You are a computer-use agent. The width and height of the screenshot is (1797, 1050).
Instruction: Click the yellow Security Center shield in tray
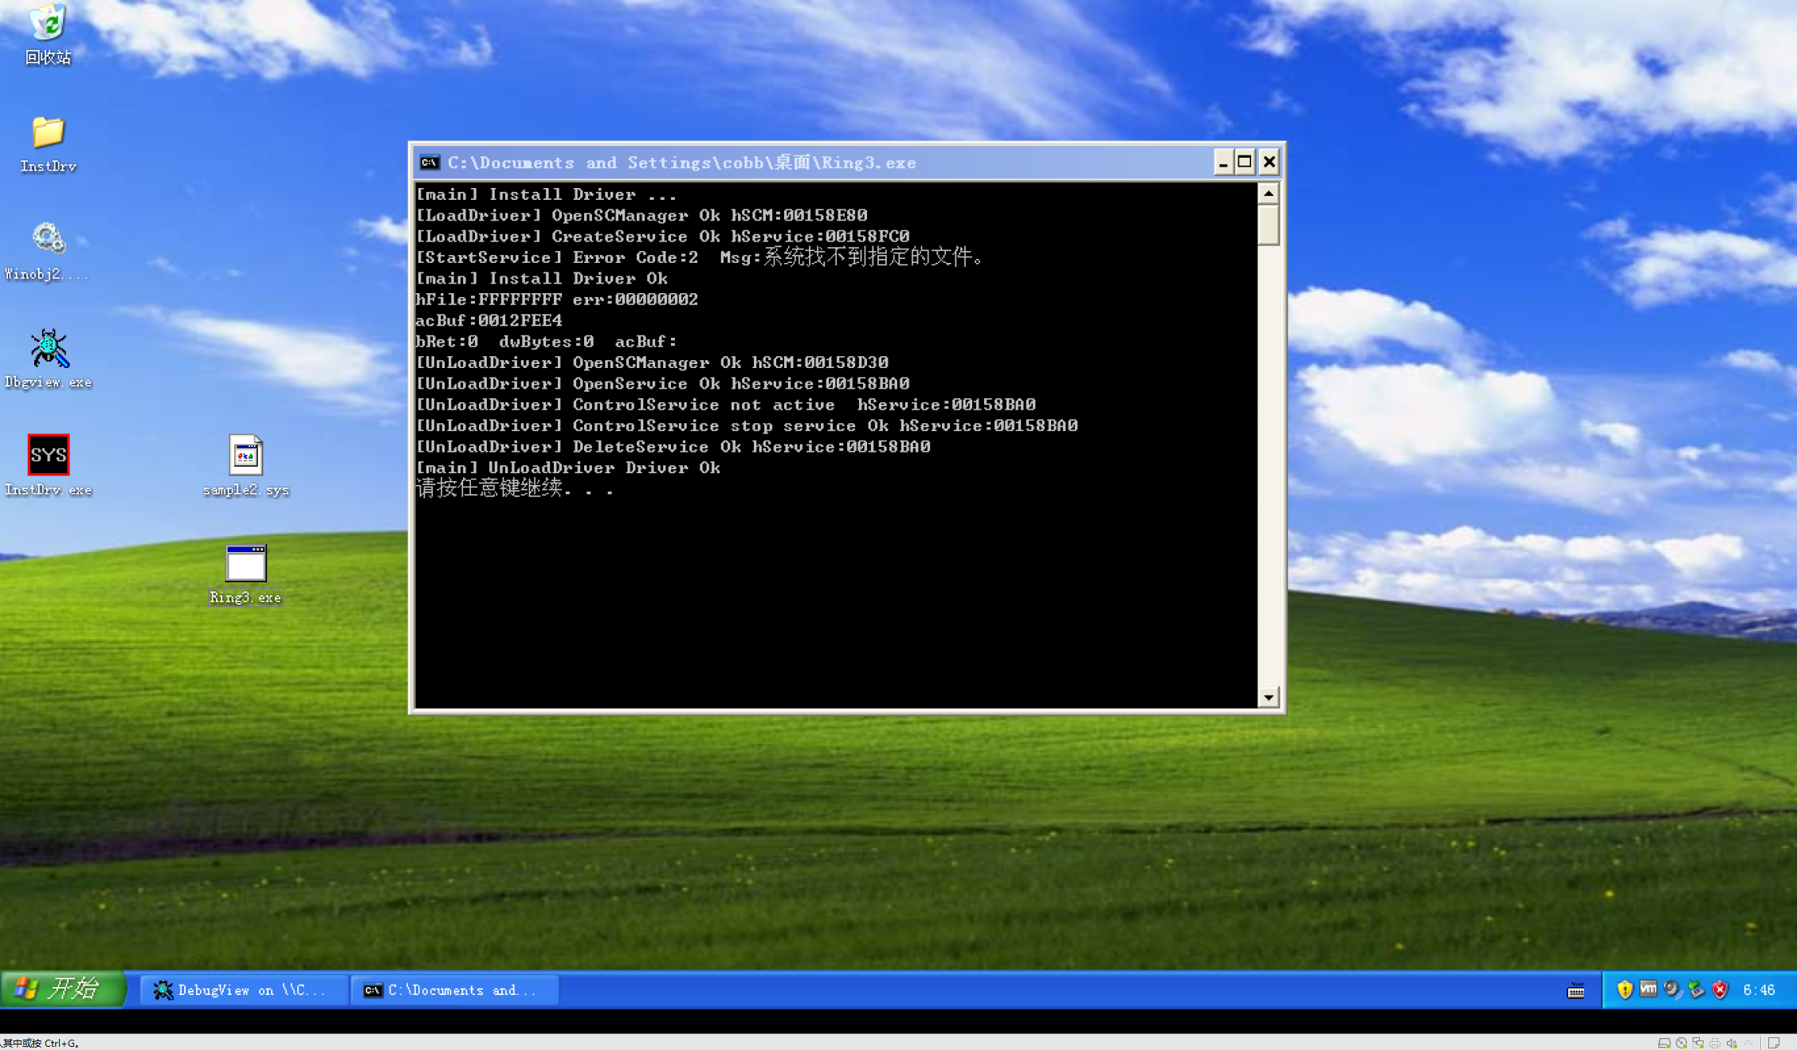click(1625, 989)
